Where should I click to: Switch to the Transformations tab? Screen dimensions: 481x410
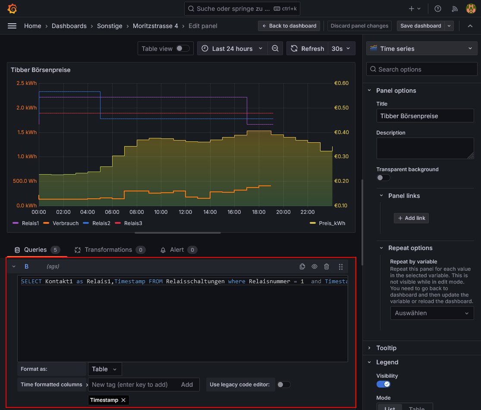[x=108, y=250]
